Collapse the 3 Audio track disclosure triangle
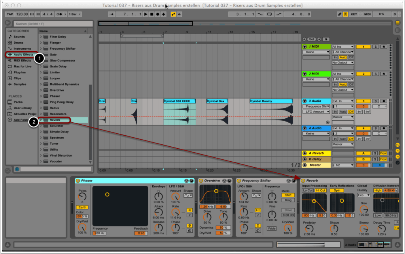Screen dimensions: 405x254 (x=304, y=101)
